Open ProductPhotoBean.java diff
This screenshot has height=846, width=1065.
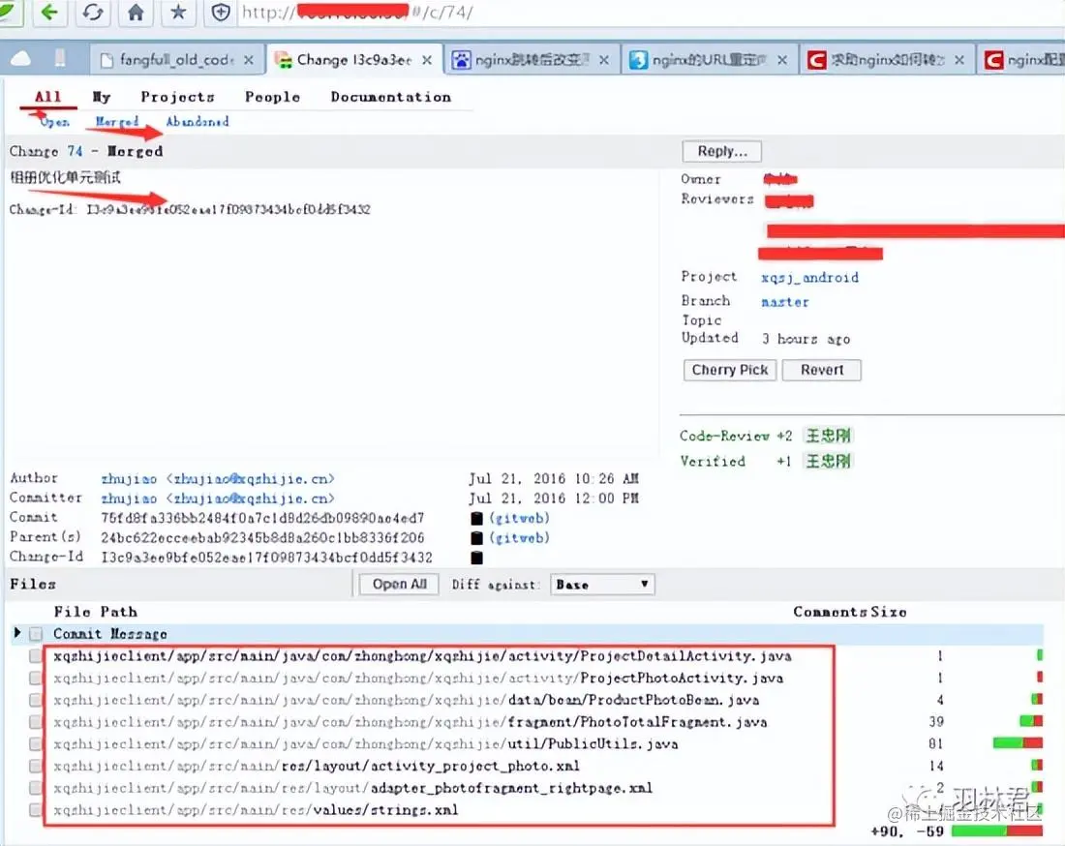point(407,700)
